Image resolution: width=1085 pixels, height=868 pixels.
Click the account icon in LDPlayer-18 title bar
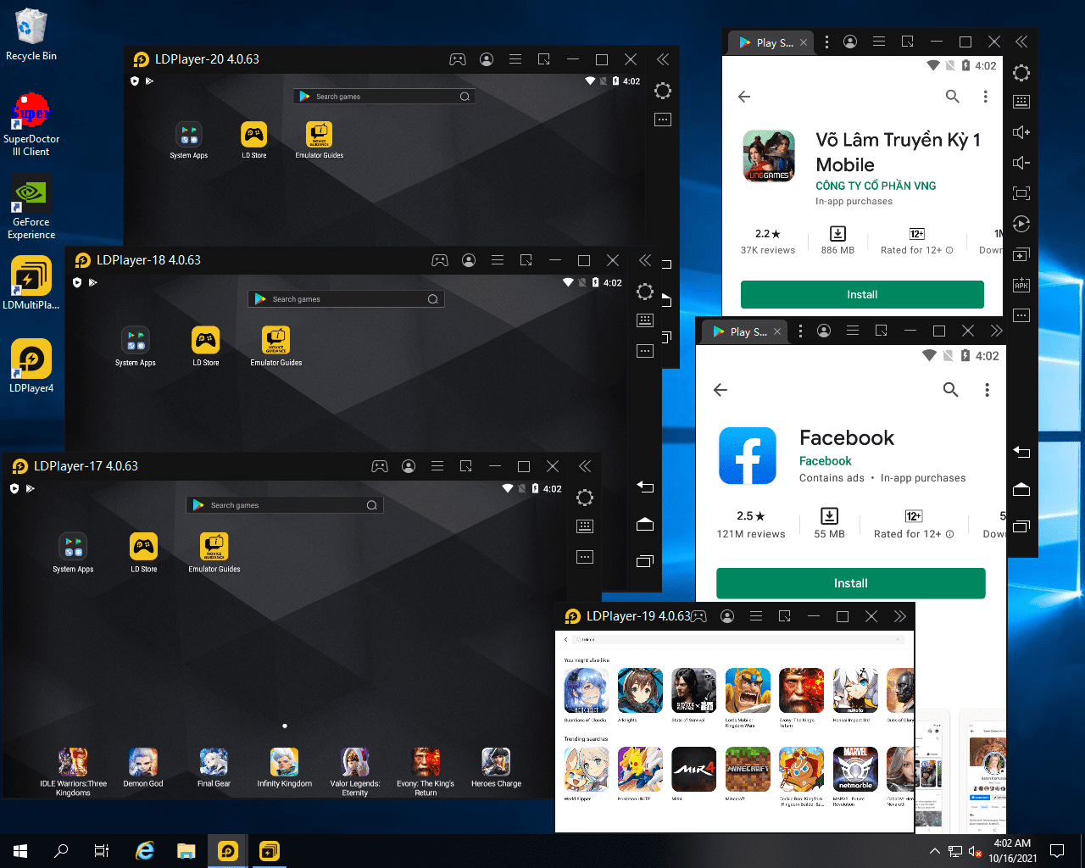click(x=469, y=260)
